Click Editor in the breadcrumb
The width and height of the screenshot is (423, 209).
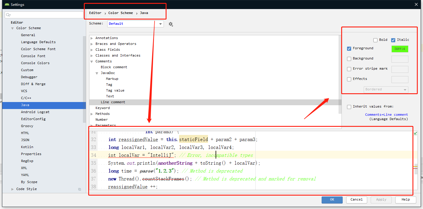coord(95,13)
